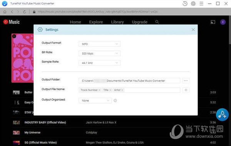This screenshot has width=231, height=146.
Task: Click the INDUSTRY BABY song thumbnail
Action: click(x=16, y=122)
